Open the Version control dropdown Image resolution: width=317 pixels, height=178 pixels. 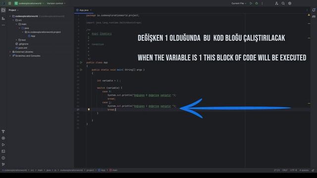(x=56, y=3)
